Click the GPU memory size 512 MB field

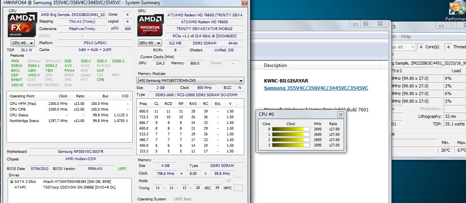coord(175,43)
